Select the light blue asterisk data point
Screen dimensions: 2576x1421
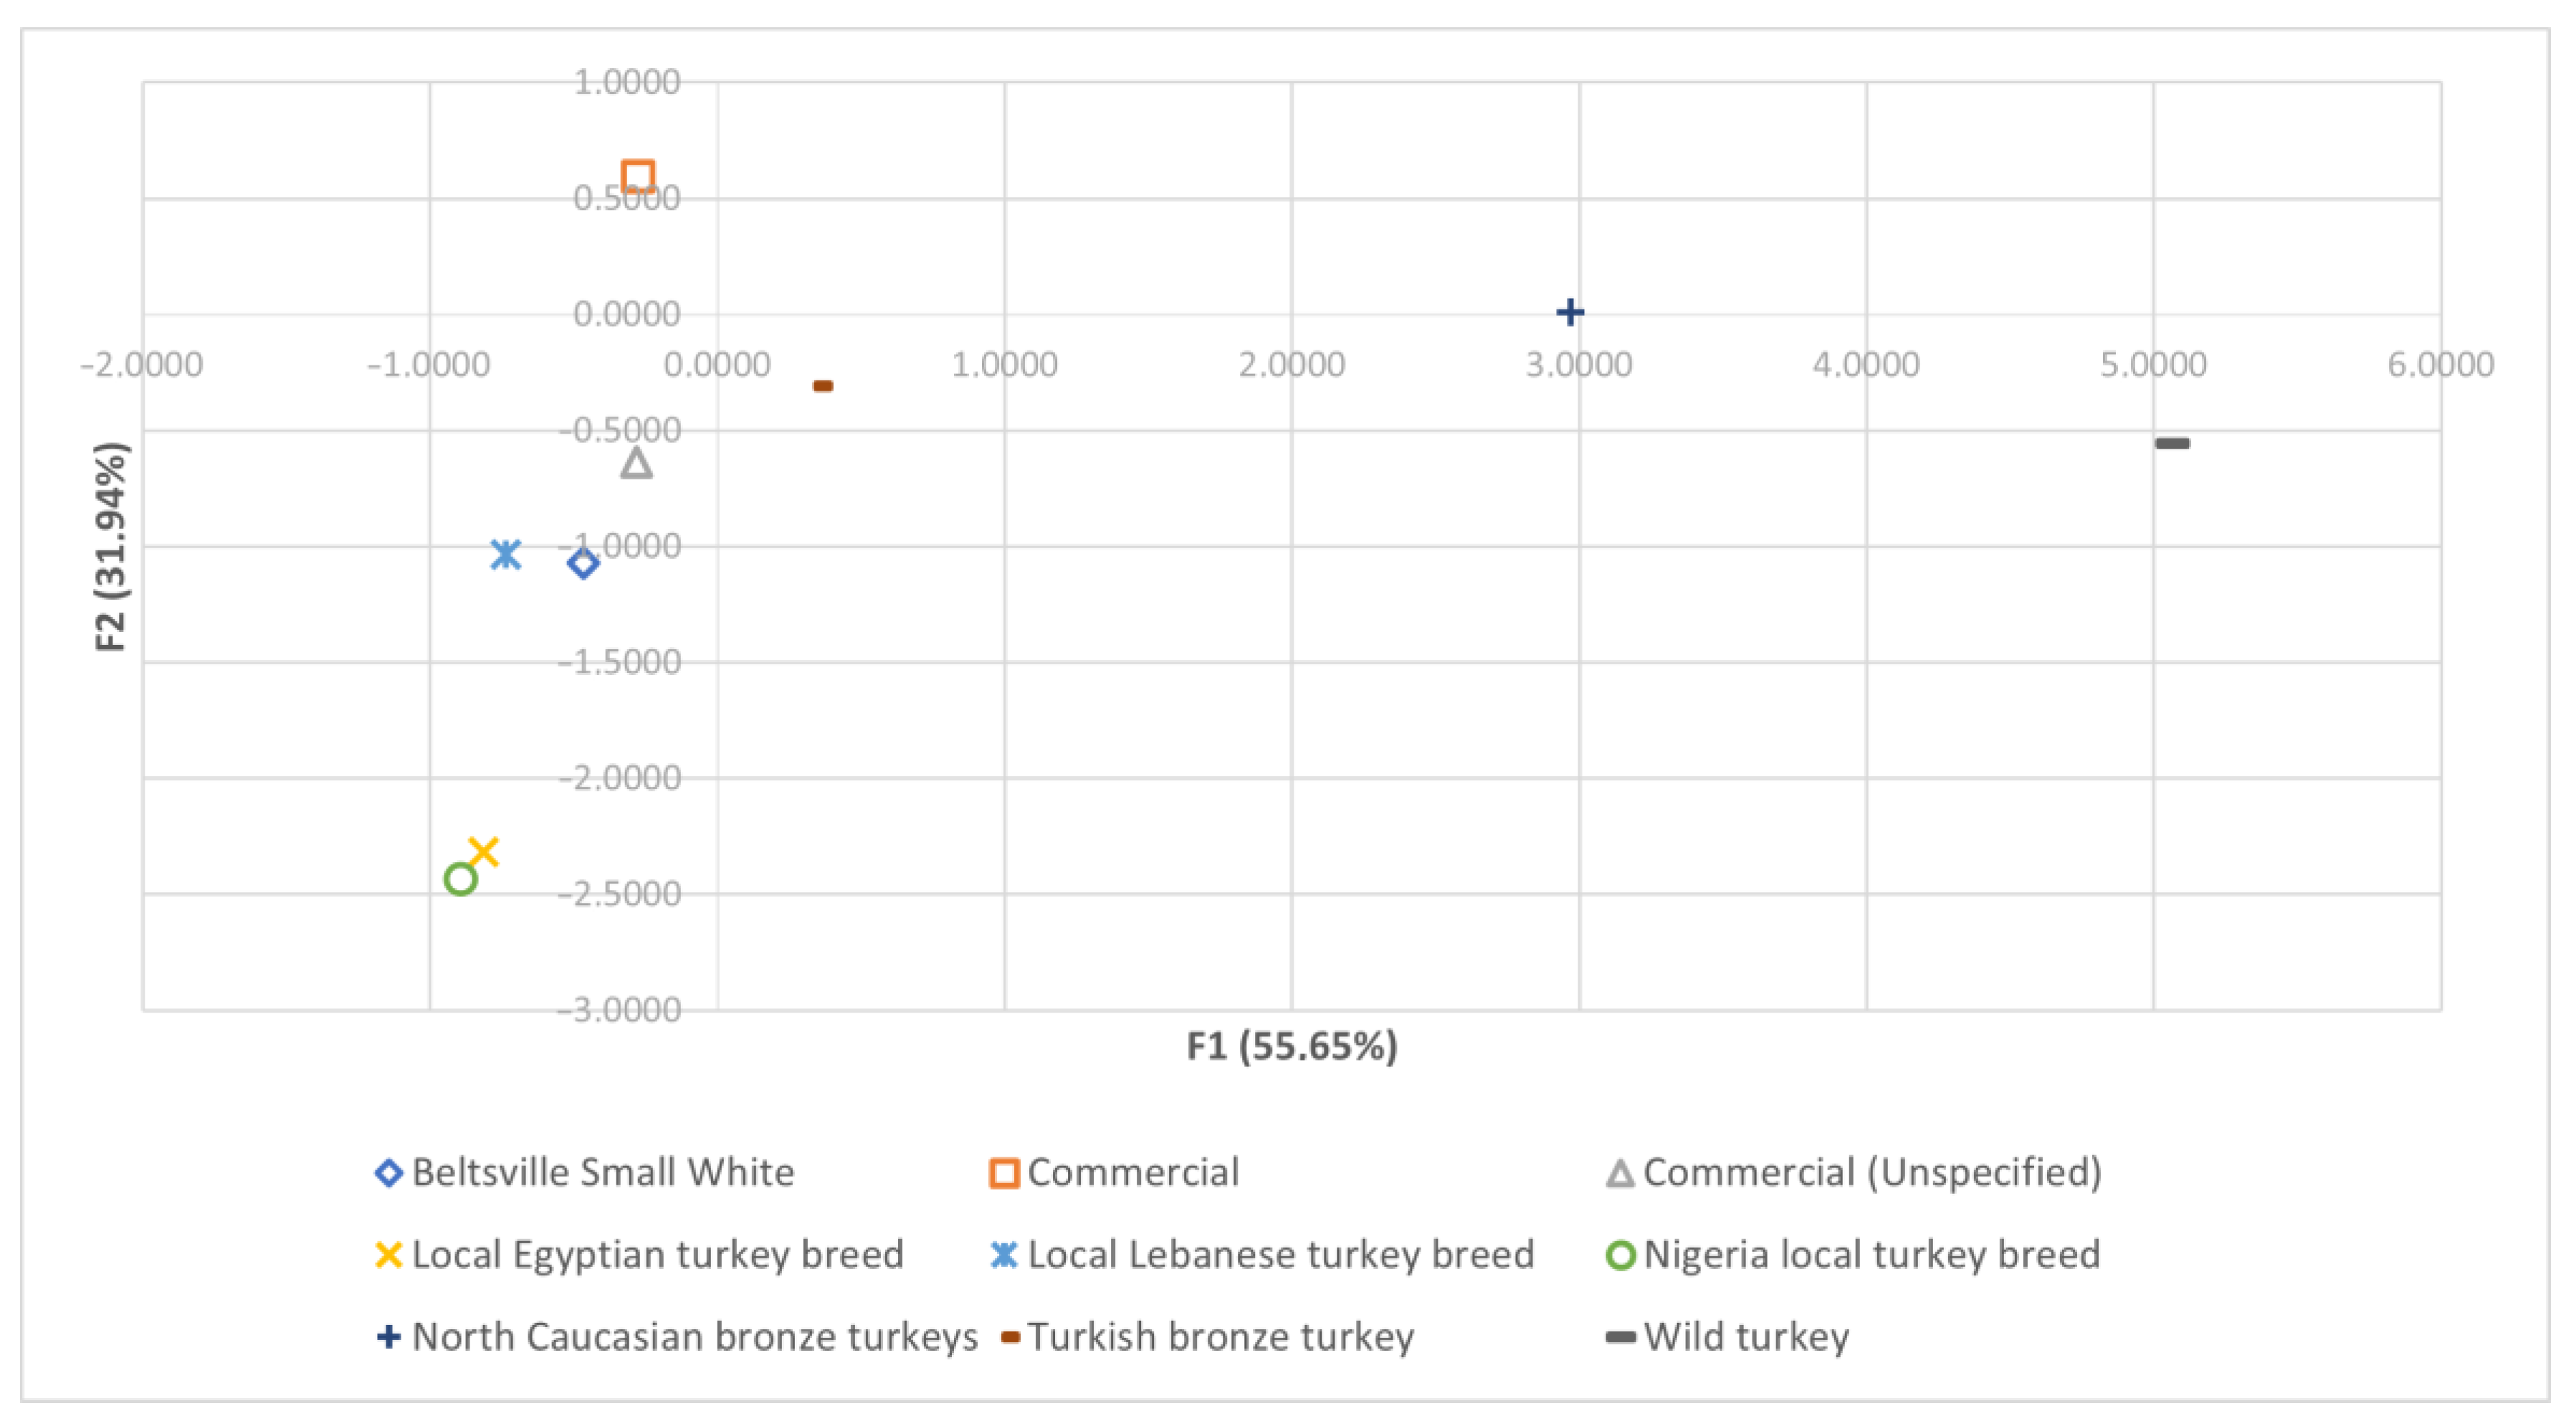tap(506, 554)
